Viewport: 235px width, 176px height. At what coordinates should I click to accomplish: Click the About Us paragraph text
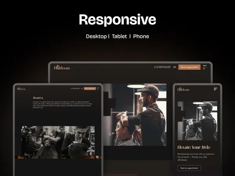coord(62,104)
